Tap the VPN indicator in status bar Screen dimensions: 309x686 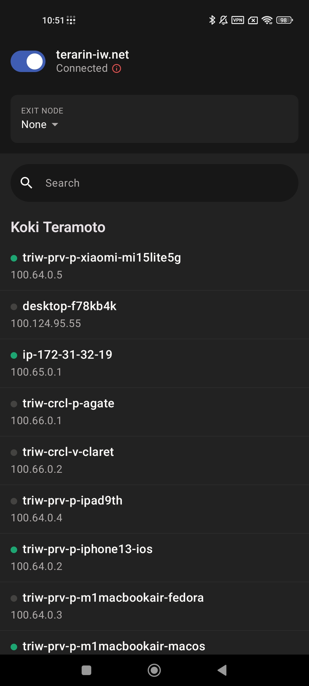[x=238, y=20]
